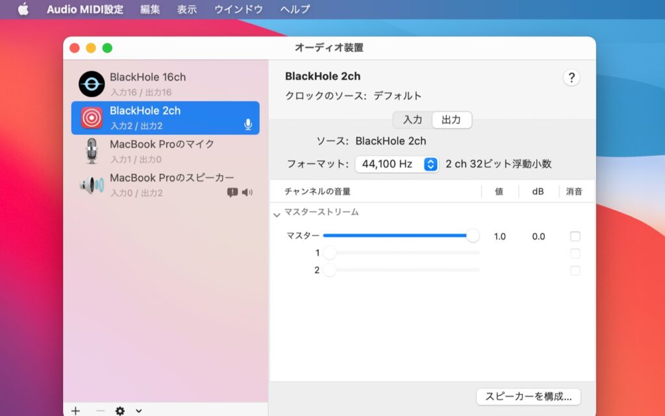
Task: Click the alert sound icon on speaker row
Action: click(x=232, y=193)
